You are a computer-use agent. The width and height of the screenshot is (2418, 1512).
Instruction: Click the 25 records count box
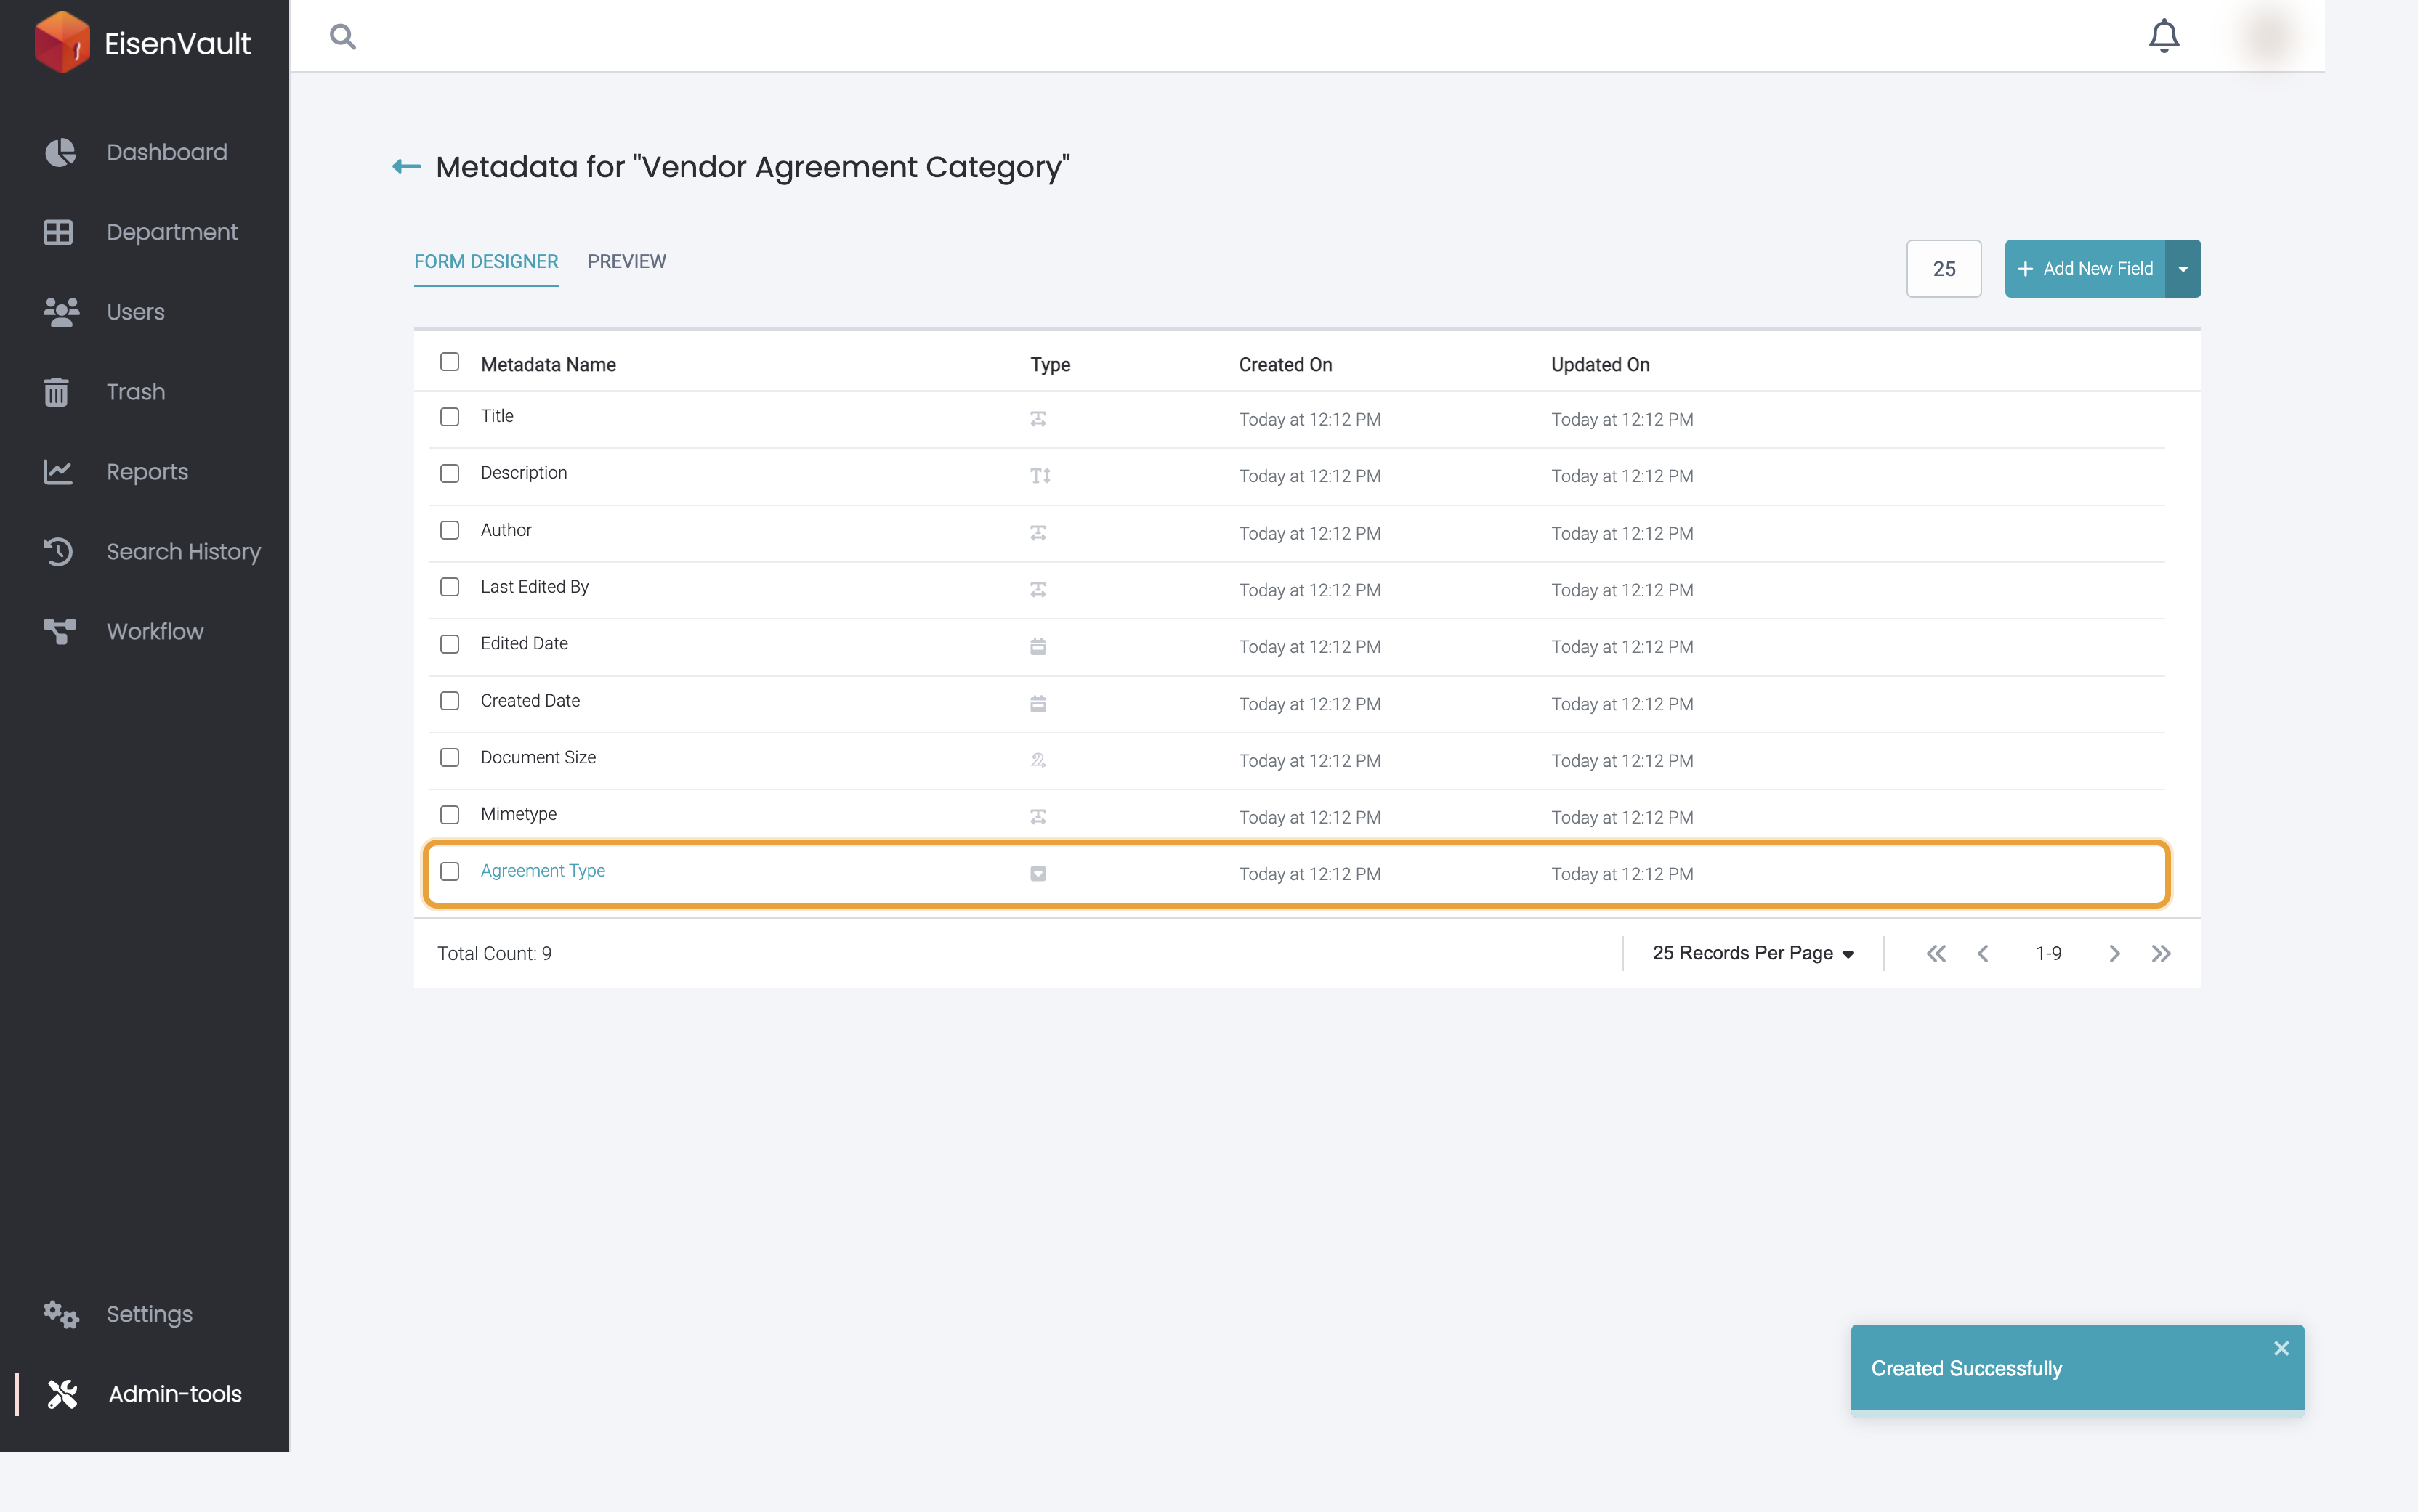point(1944,269)
